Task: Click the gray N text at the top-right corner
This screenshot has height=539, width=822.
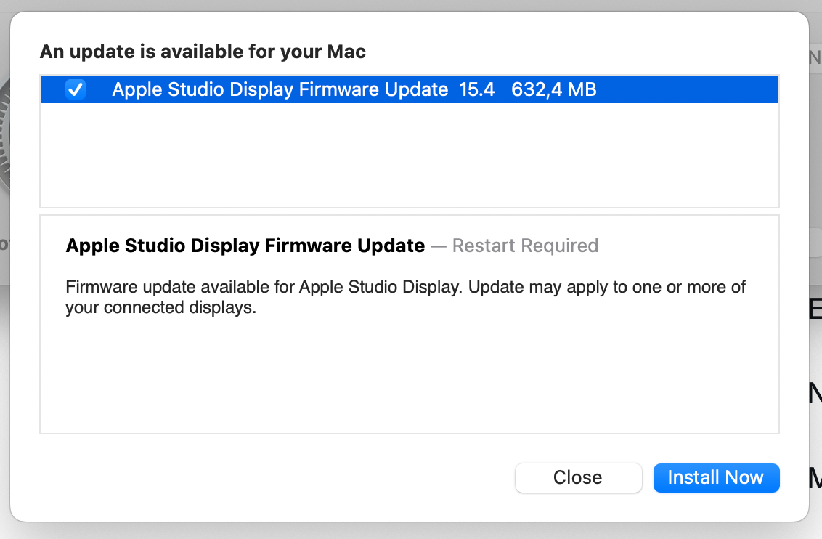Action: pyautogui.click(x=815, y=57)
